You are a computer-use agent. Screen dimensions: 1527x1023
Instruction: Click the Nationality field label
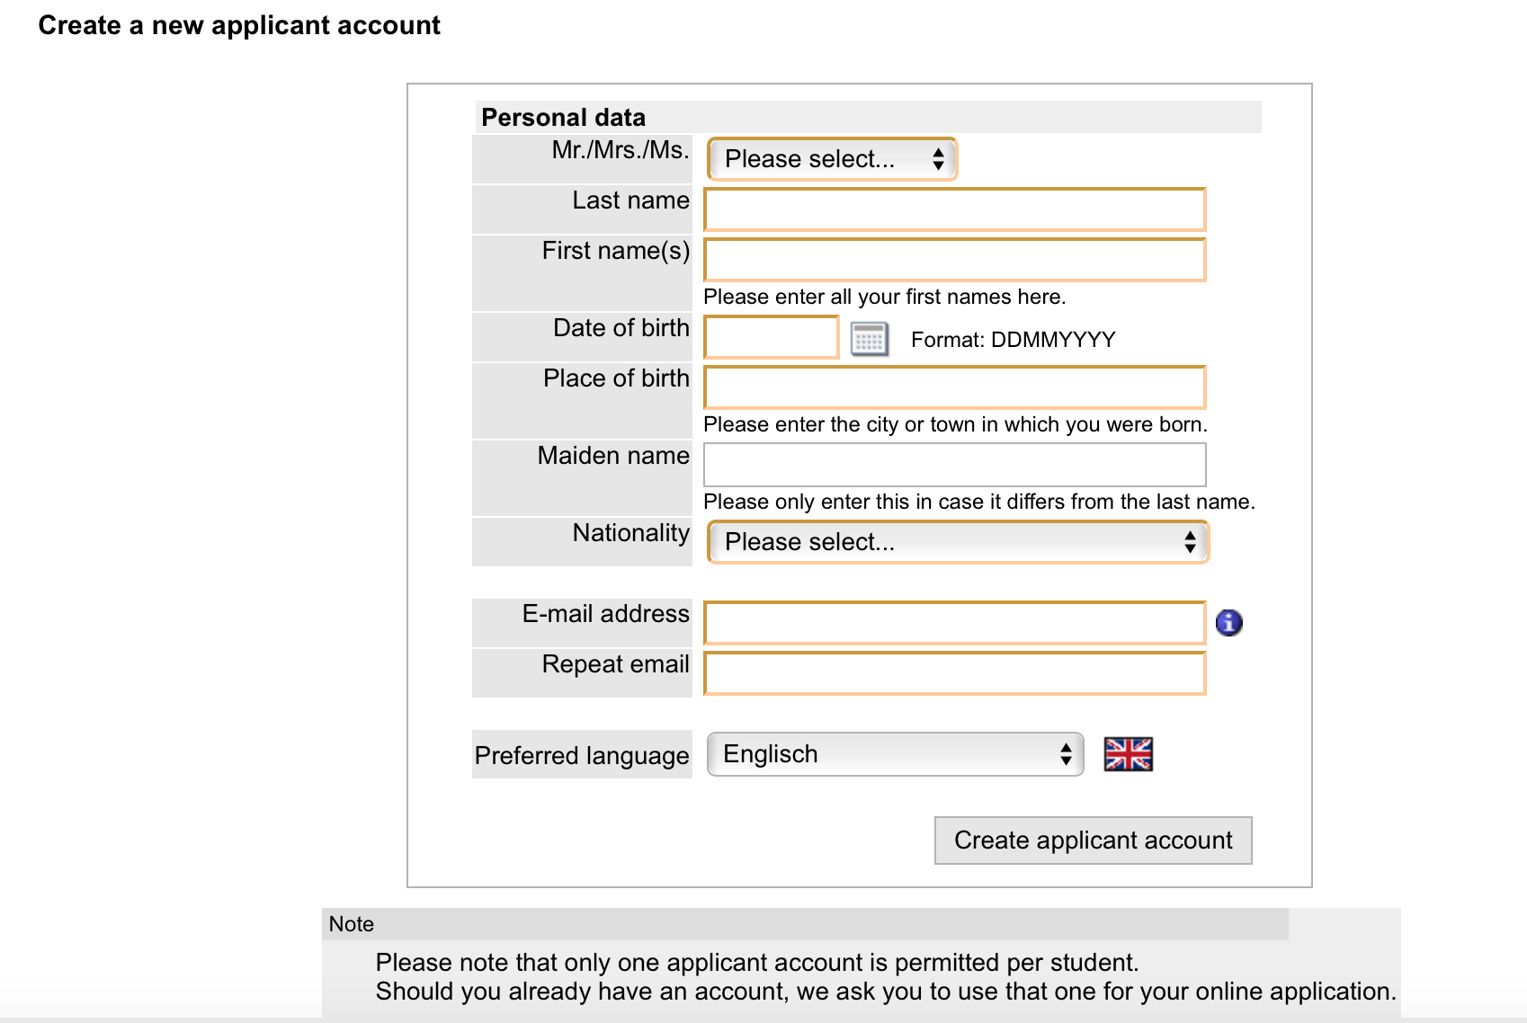click(x=631, y=533)
